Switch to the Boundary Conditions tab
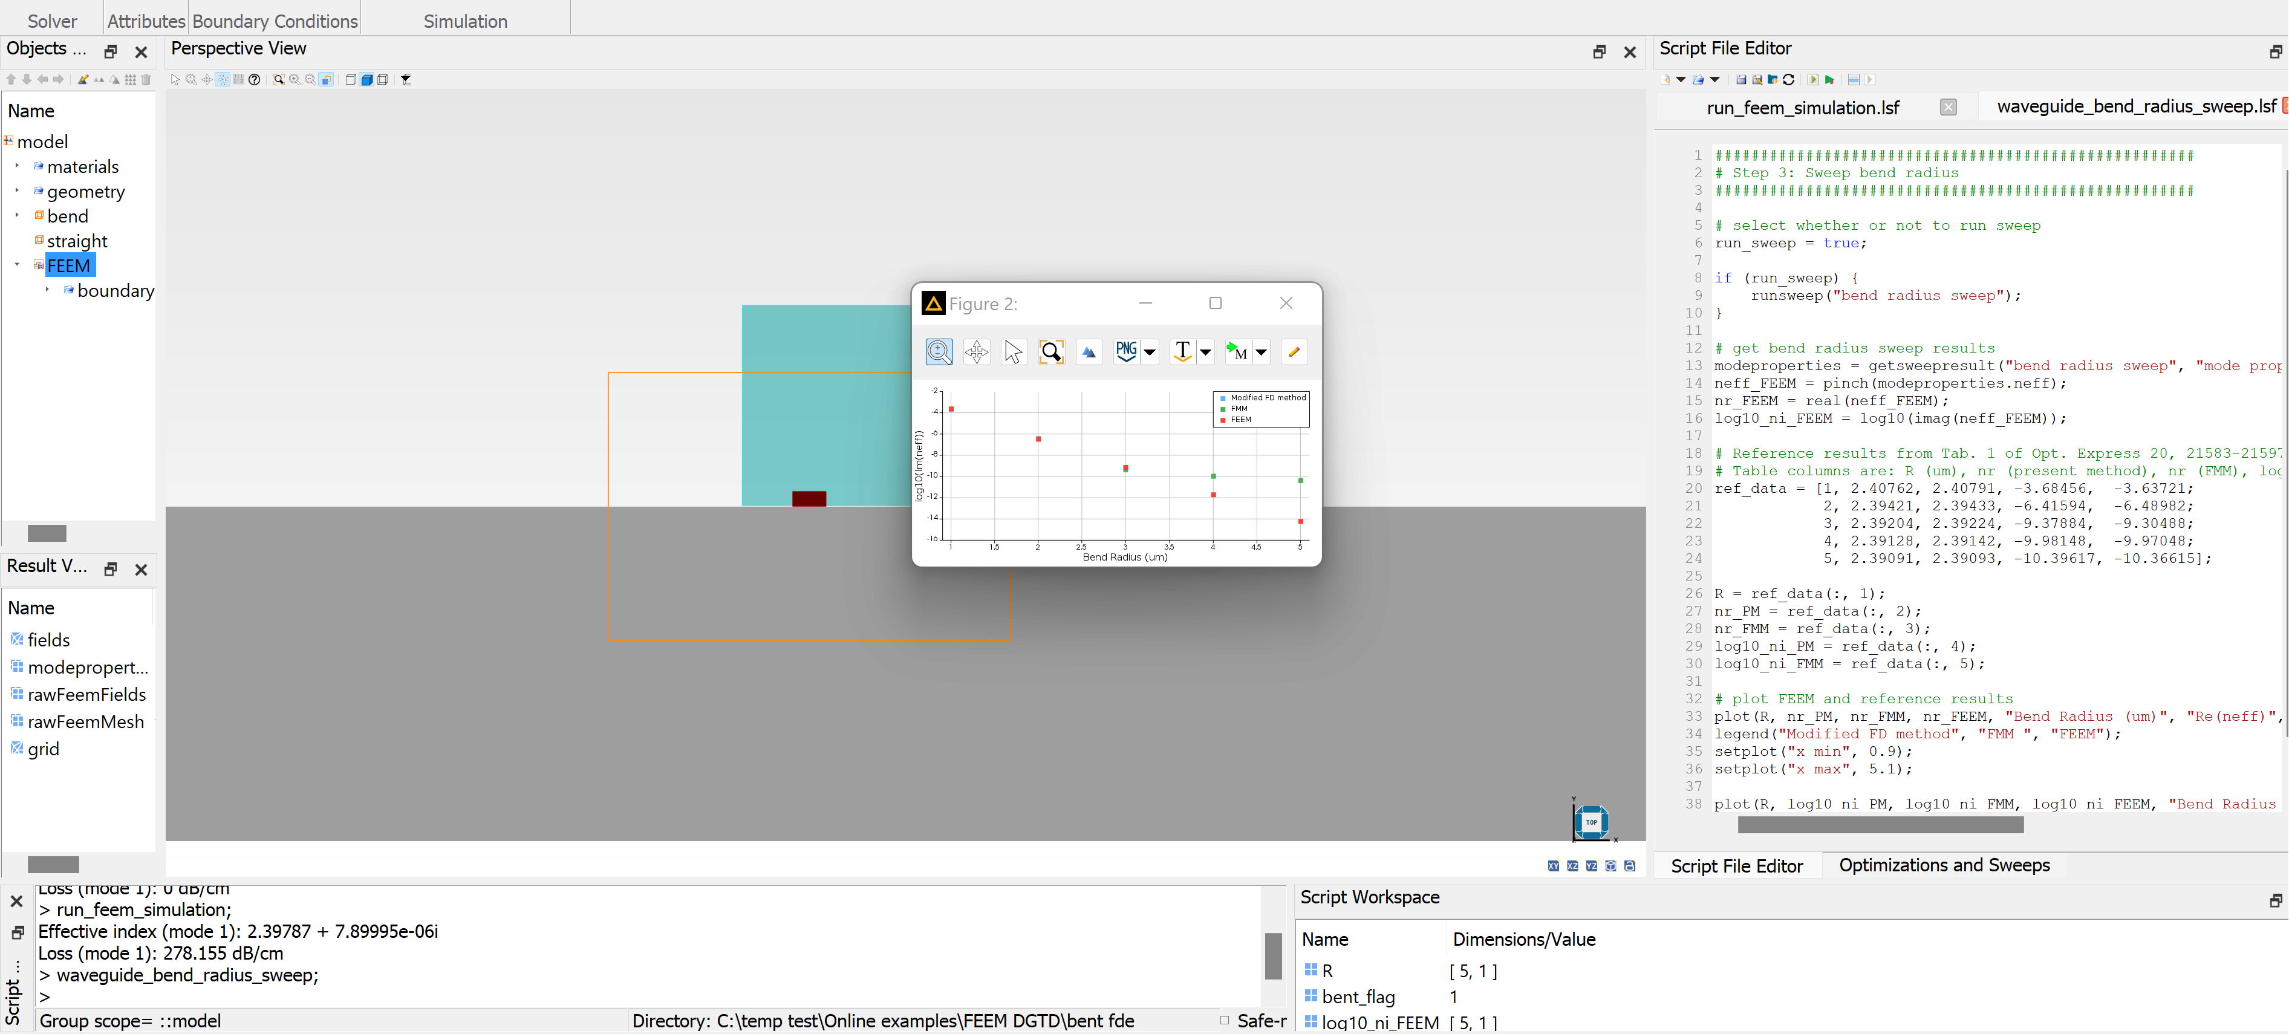2289x1034 pixels. pos(275,21)
